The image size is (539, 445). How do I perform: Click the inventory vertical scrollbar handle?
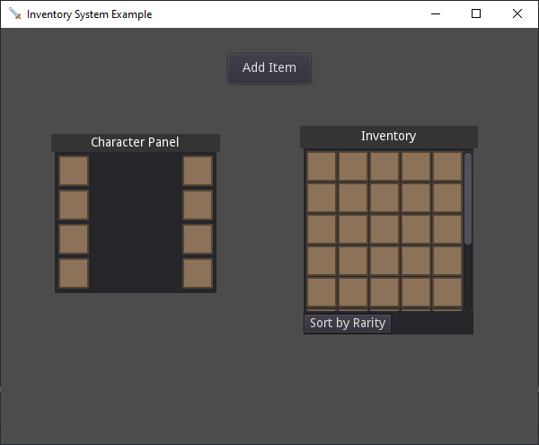468,199
